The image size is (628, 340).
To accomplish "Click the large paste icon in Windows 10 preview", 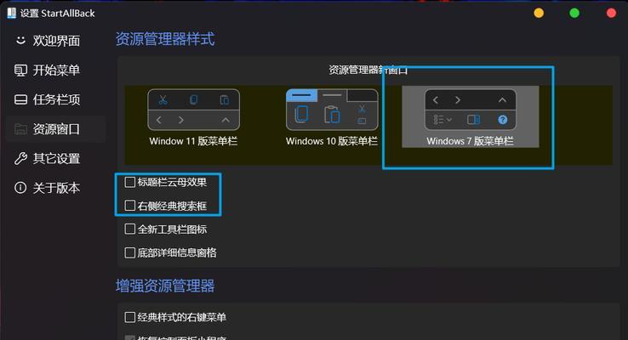I will [x=332, y=115].
